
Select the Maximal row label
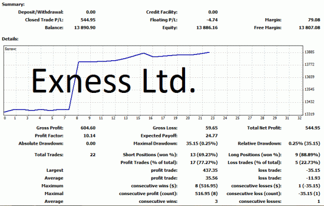click(54, 194)
